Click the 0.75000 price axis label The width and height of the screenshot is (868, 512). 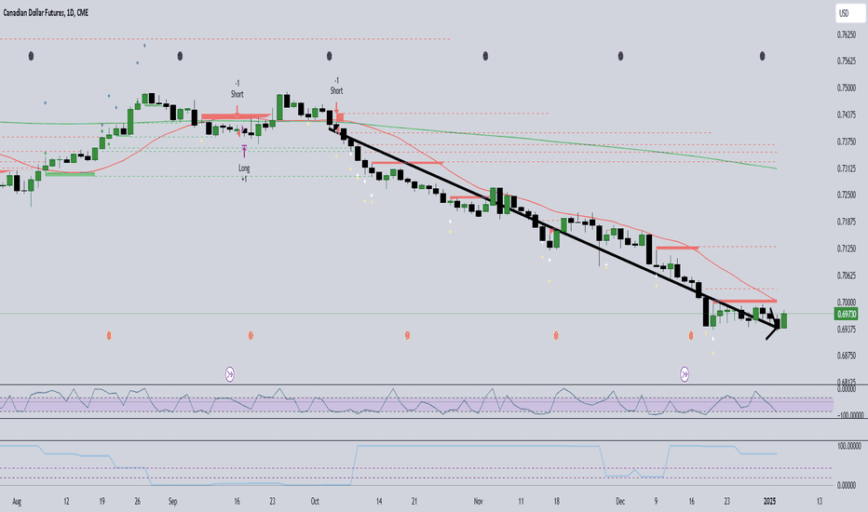pos(847,88)
